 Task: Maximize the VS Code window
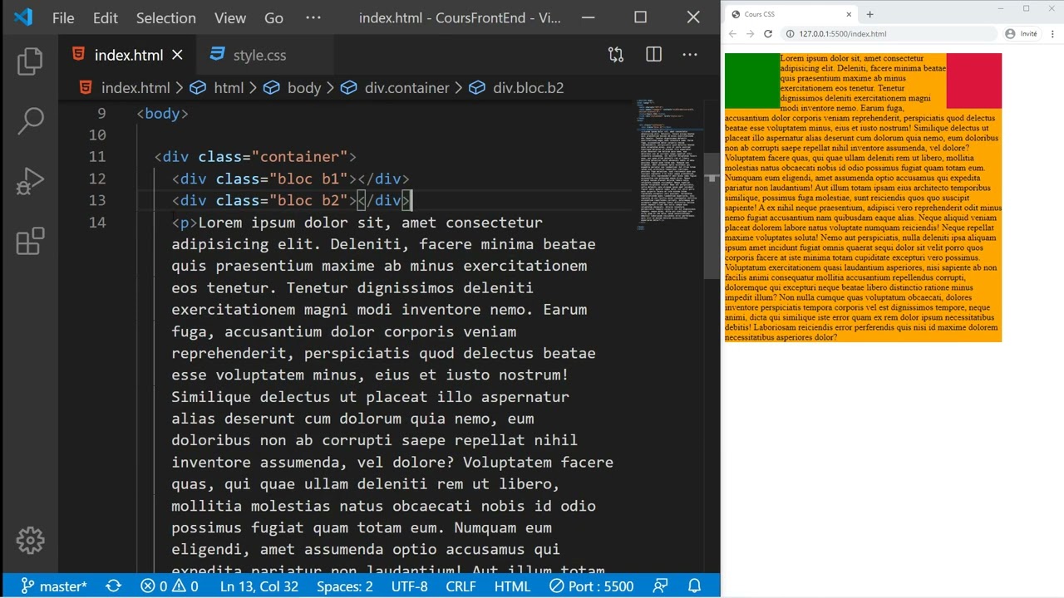(640, 17)
